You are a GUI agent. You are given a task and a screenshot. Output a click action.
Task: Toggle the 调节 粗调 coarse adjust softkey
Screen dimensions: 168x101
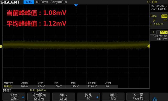(64, 97)
